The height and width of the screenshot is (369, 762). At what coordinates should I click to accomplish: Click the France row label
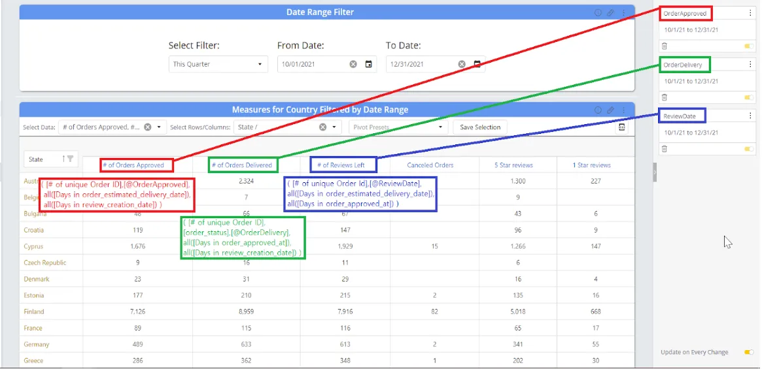[x=32, y=329]
